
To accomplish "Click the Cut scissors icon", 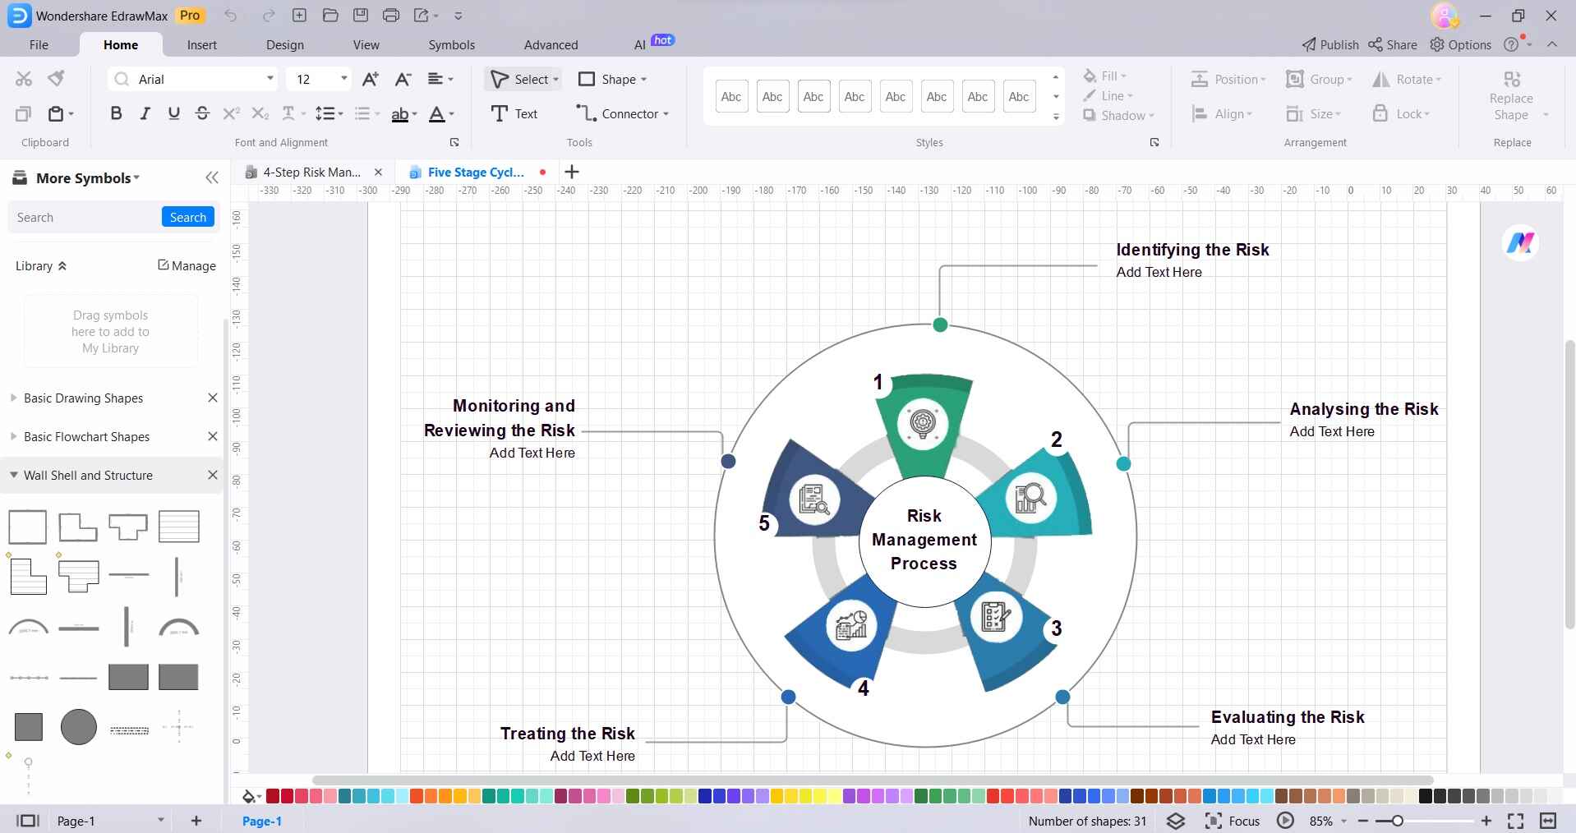I will (24, 79).
